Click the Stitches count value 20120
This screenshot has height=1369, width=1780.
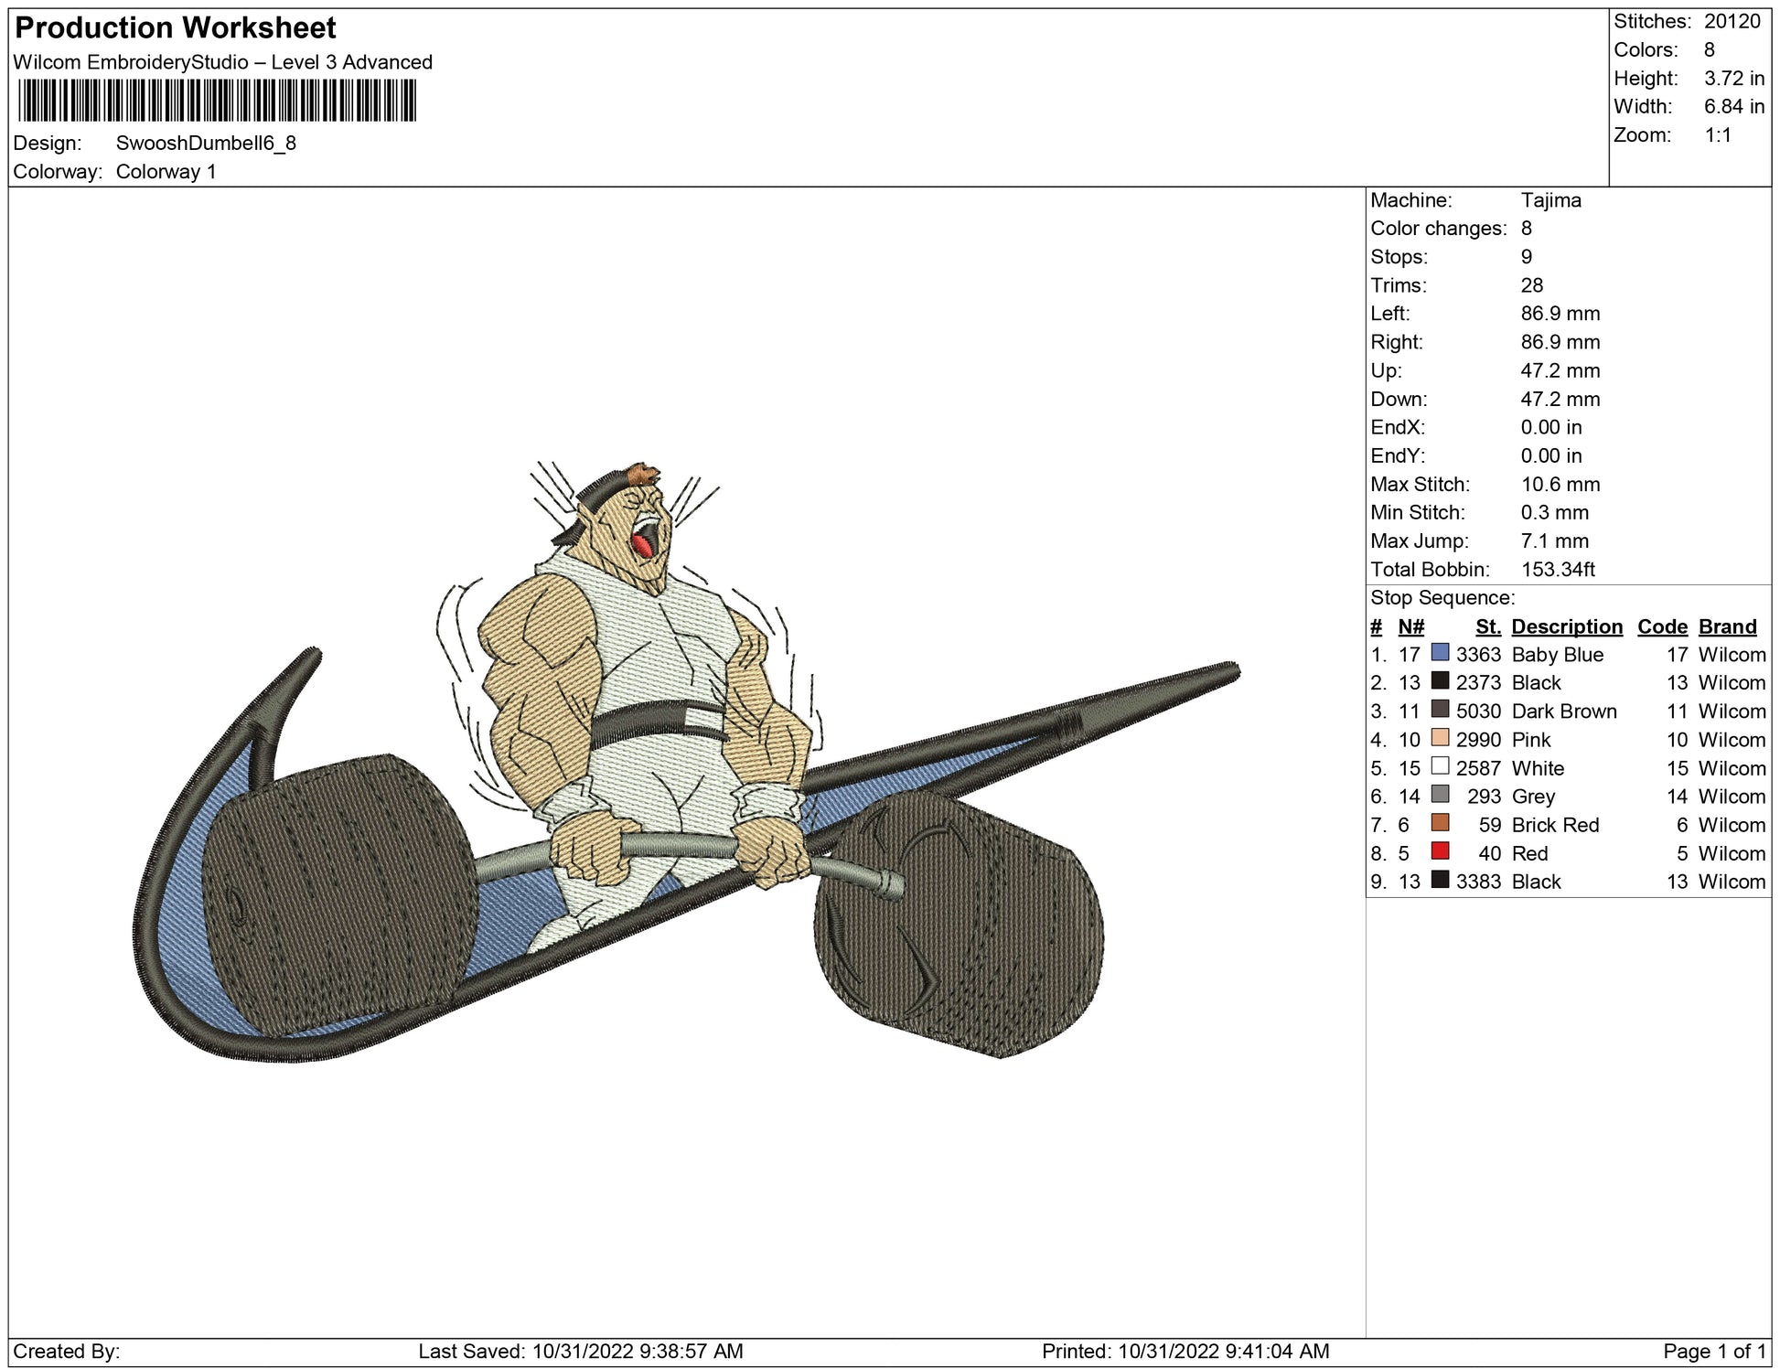(1732, 22)
